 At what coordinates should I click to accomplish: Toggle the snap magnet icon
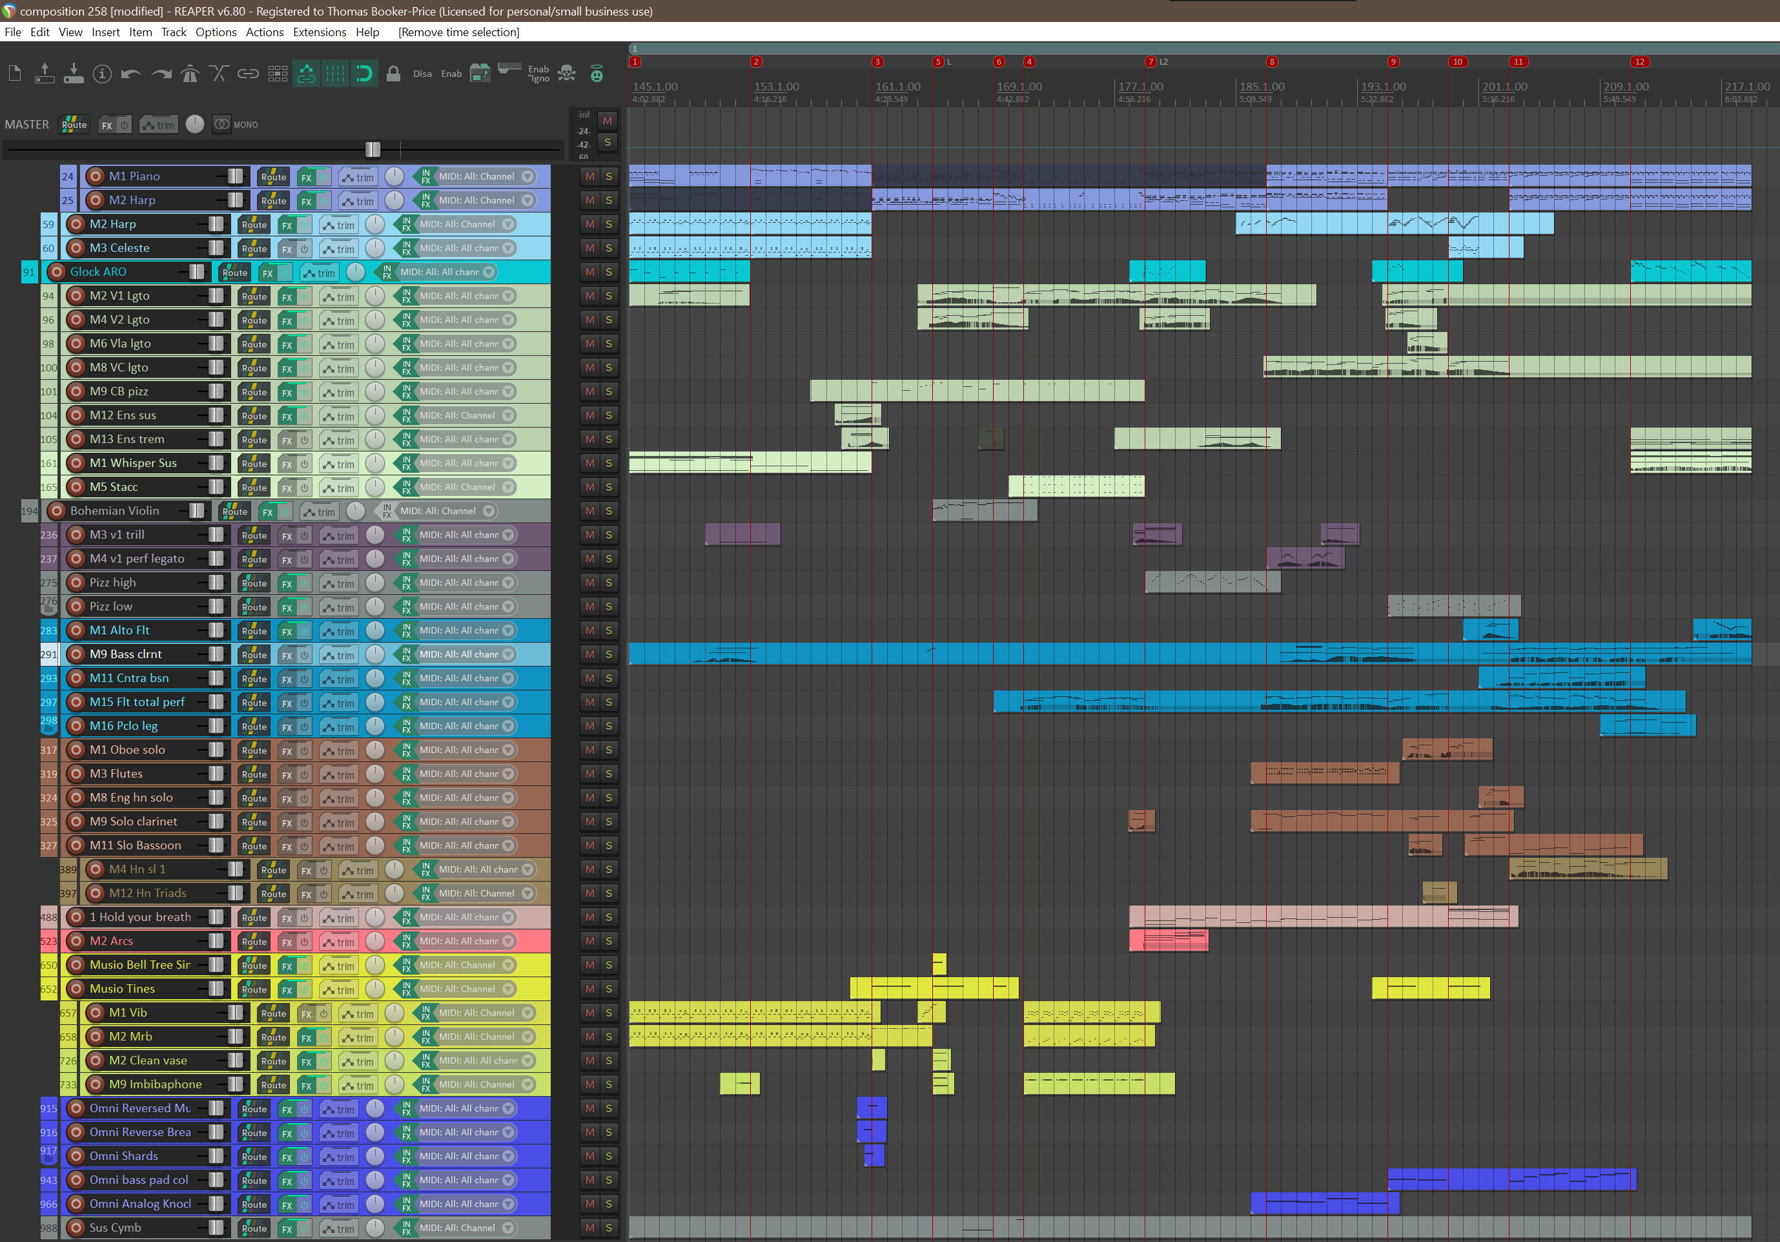click(364, 74)
